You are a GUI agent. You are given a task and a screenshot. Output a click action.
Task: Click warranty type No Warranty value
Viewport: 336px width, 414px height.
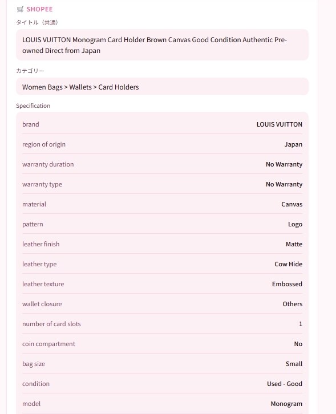click(x=284, y=184)
